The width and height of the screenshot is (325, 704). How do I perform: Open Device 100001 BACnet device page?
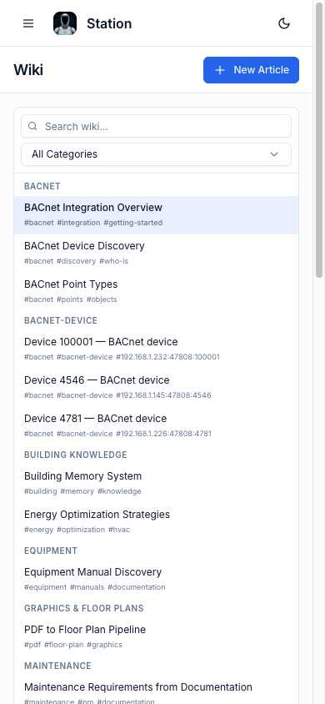click(156, 349)
